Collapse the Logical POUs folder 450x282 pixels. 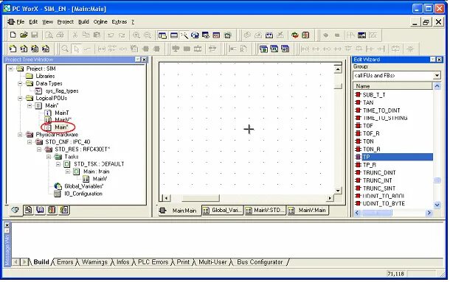(20, 99)
